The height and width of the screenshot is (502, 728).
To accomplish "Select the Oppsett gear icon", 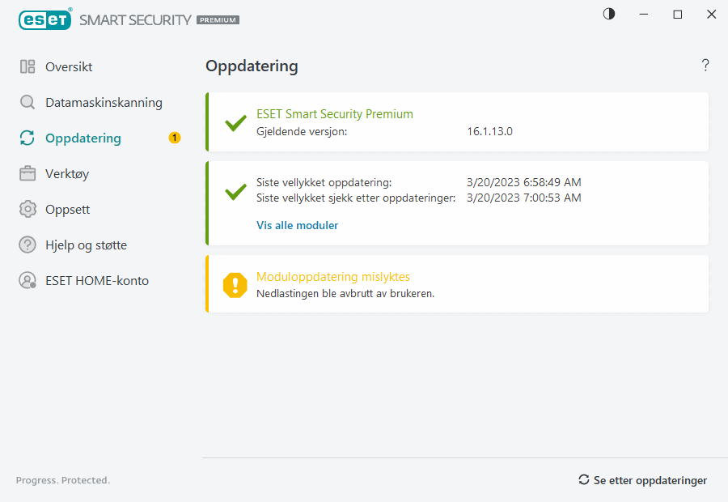I will [x=26, y=209].
